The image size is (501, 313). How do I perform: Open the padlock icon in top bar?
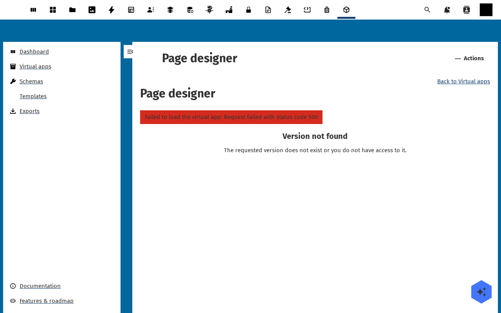pos(249,10)
